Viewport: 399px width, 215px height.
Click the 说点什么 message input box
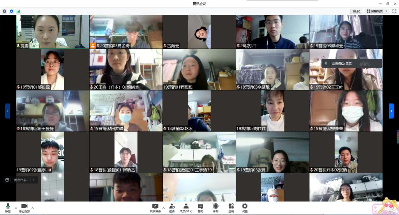click(21, 180)
